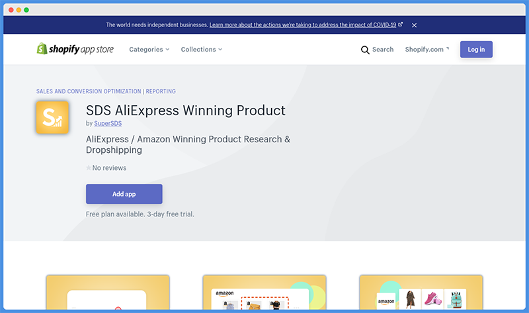Expand the Categories dropdown
The height and width of the screenshot is (313, 529).
(x=149, y=49)
